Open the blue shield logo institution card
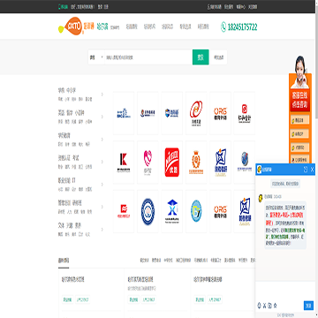 (x=172, y=113)
